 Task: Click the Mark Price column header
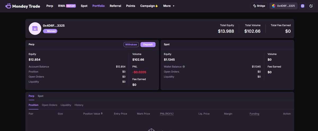pos(143,114)
